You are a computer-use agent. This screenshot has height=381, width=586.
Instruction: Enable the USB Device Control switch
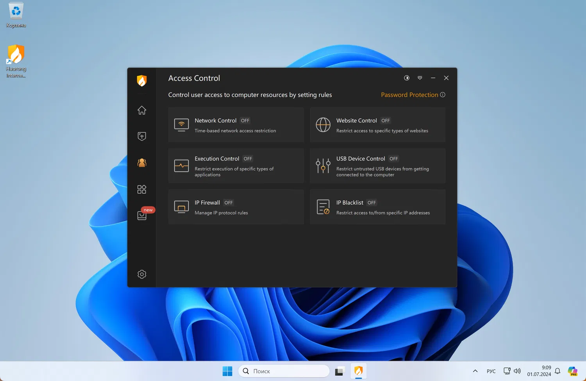[394, 159]
